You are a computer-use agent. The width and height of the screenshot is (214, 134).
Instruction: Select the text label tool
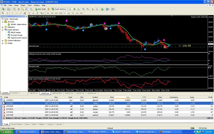[x=37, y=13]
